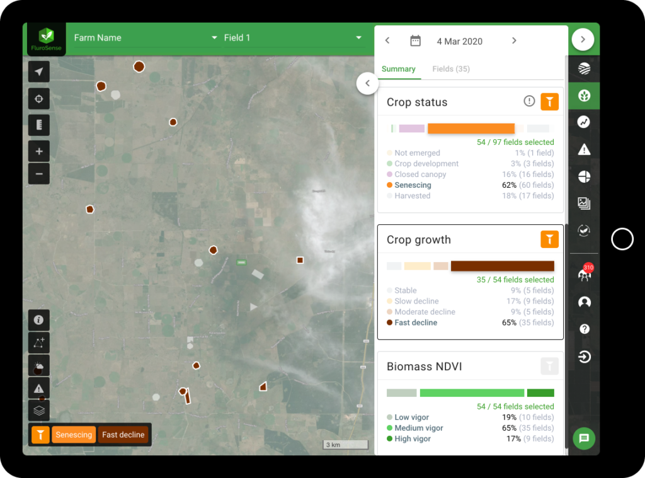The image size is (645, 478).
Task: Toggle the Crop growth filter button
Action: (549, 239)
